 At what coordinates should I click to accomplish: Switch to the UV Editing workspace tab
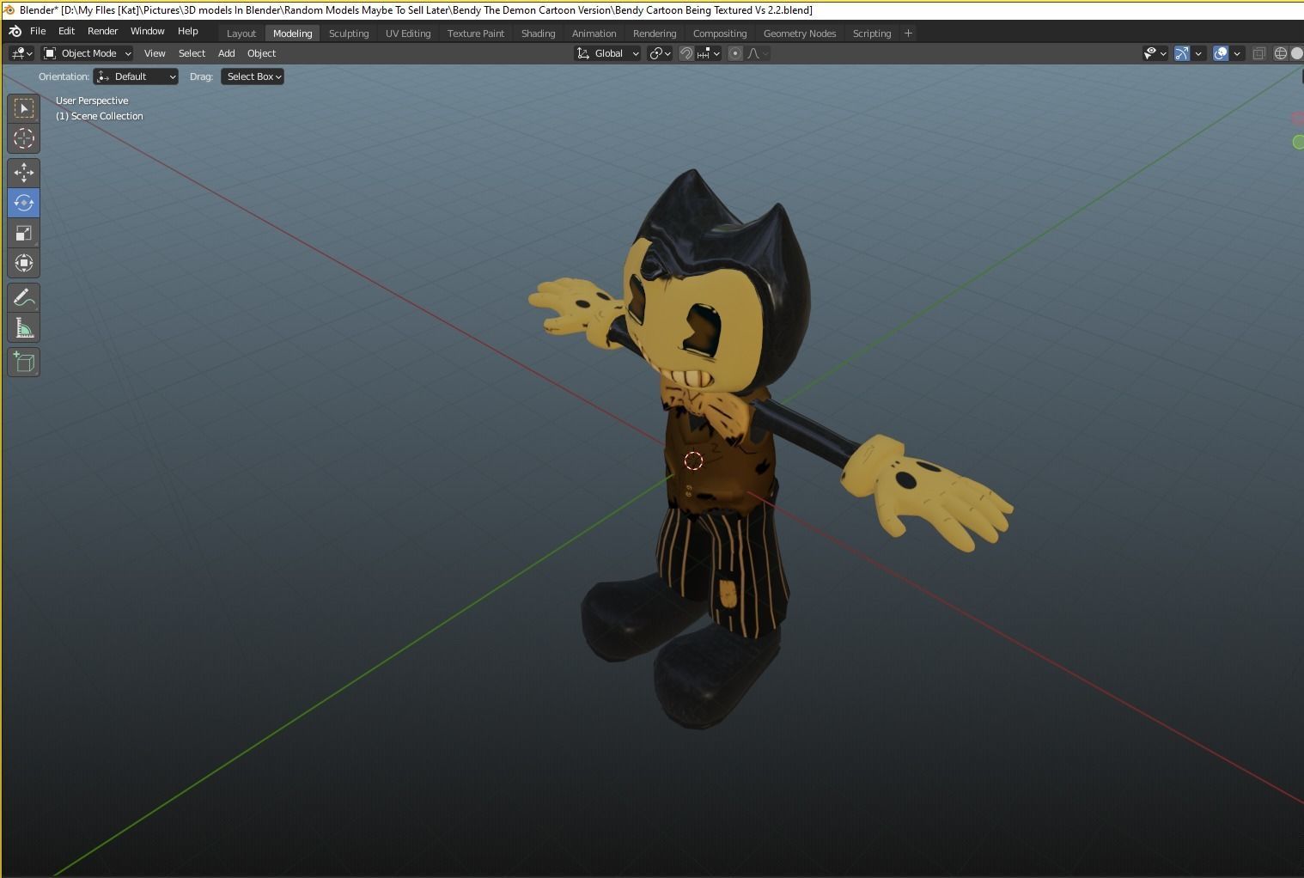pos(408,34)
